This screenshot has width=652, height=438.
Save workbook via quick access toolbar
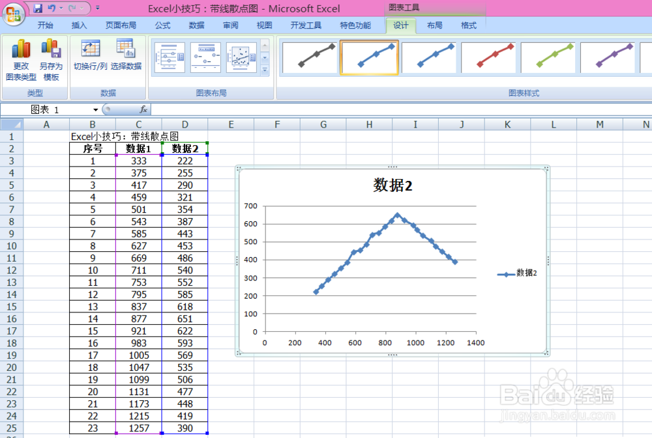pos(38,8)
